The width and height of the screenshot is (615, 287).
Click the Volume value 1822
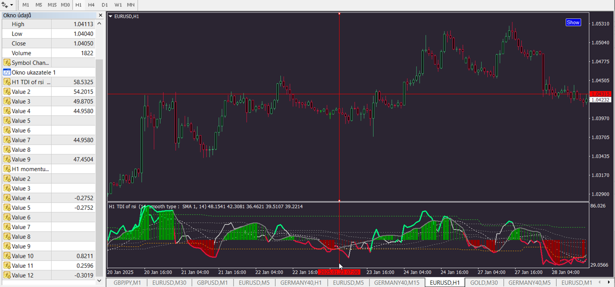[87, 53]
